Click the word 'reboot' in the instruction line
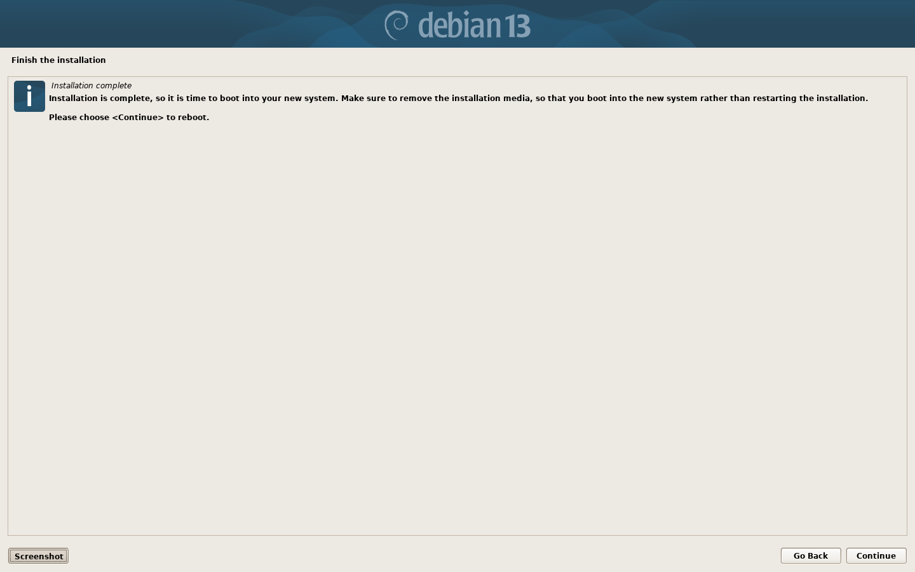 pos(193,117)
